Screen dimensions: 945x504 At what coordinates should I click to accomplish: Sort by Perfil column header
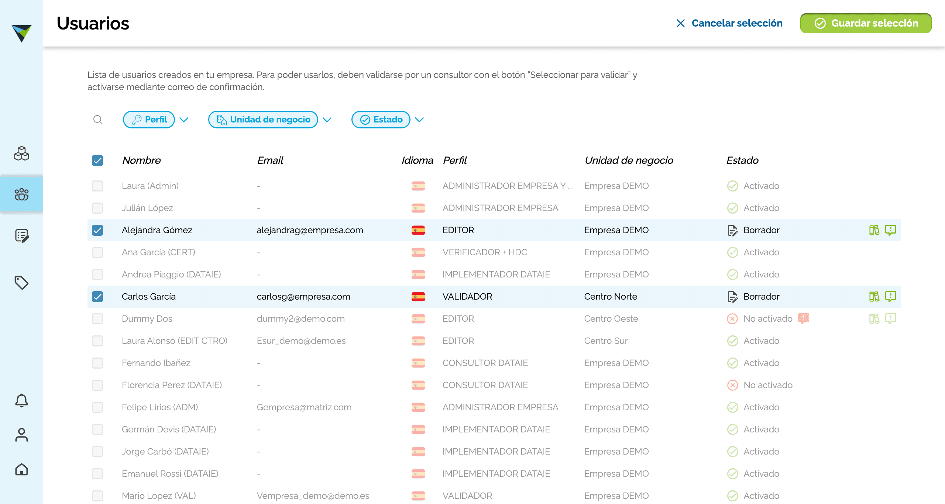tap(455, 160)
